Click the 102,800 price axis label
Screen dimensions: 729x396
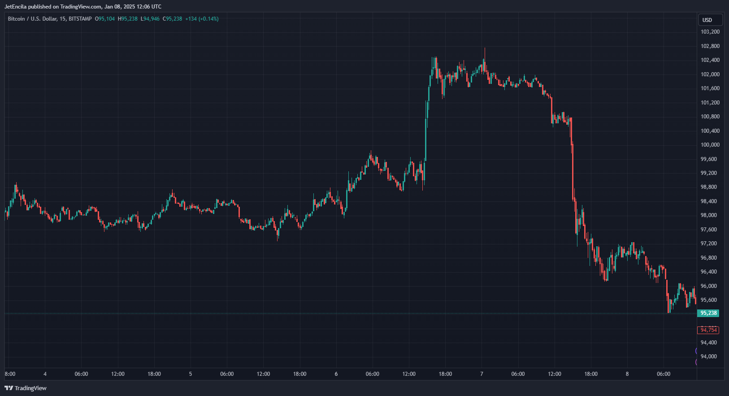click(710, 46)
